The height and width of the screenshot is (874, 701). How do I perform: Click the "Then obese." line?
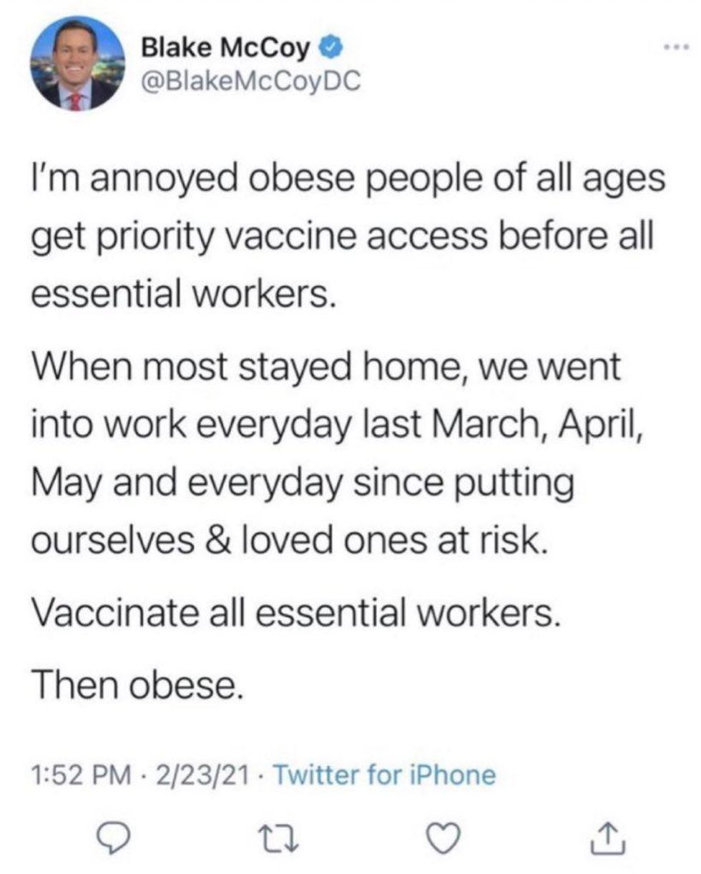coord(135,685)
